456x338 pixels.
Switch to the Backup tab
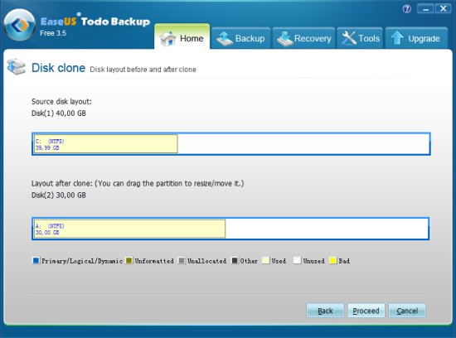coord(240,38)
